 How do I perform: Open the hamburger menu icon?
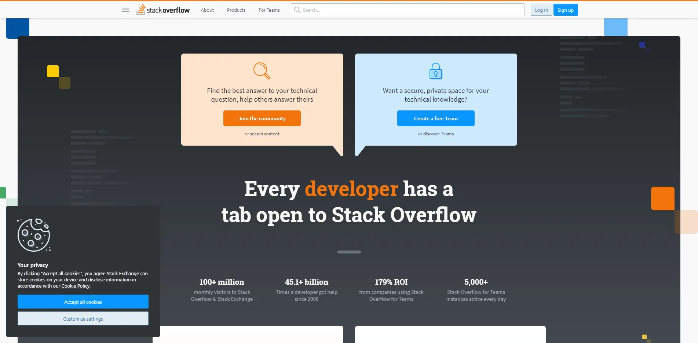click(125, 10)
